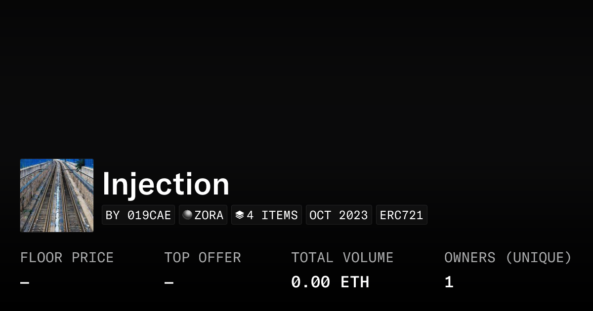This screenshot has height=311, width=593.
Task: Click the Injection collection title
Action: 166,184
